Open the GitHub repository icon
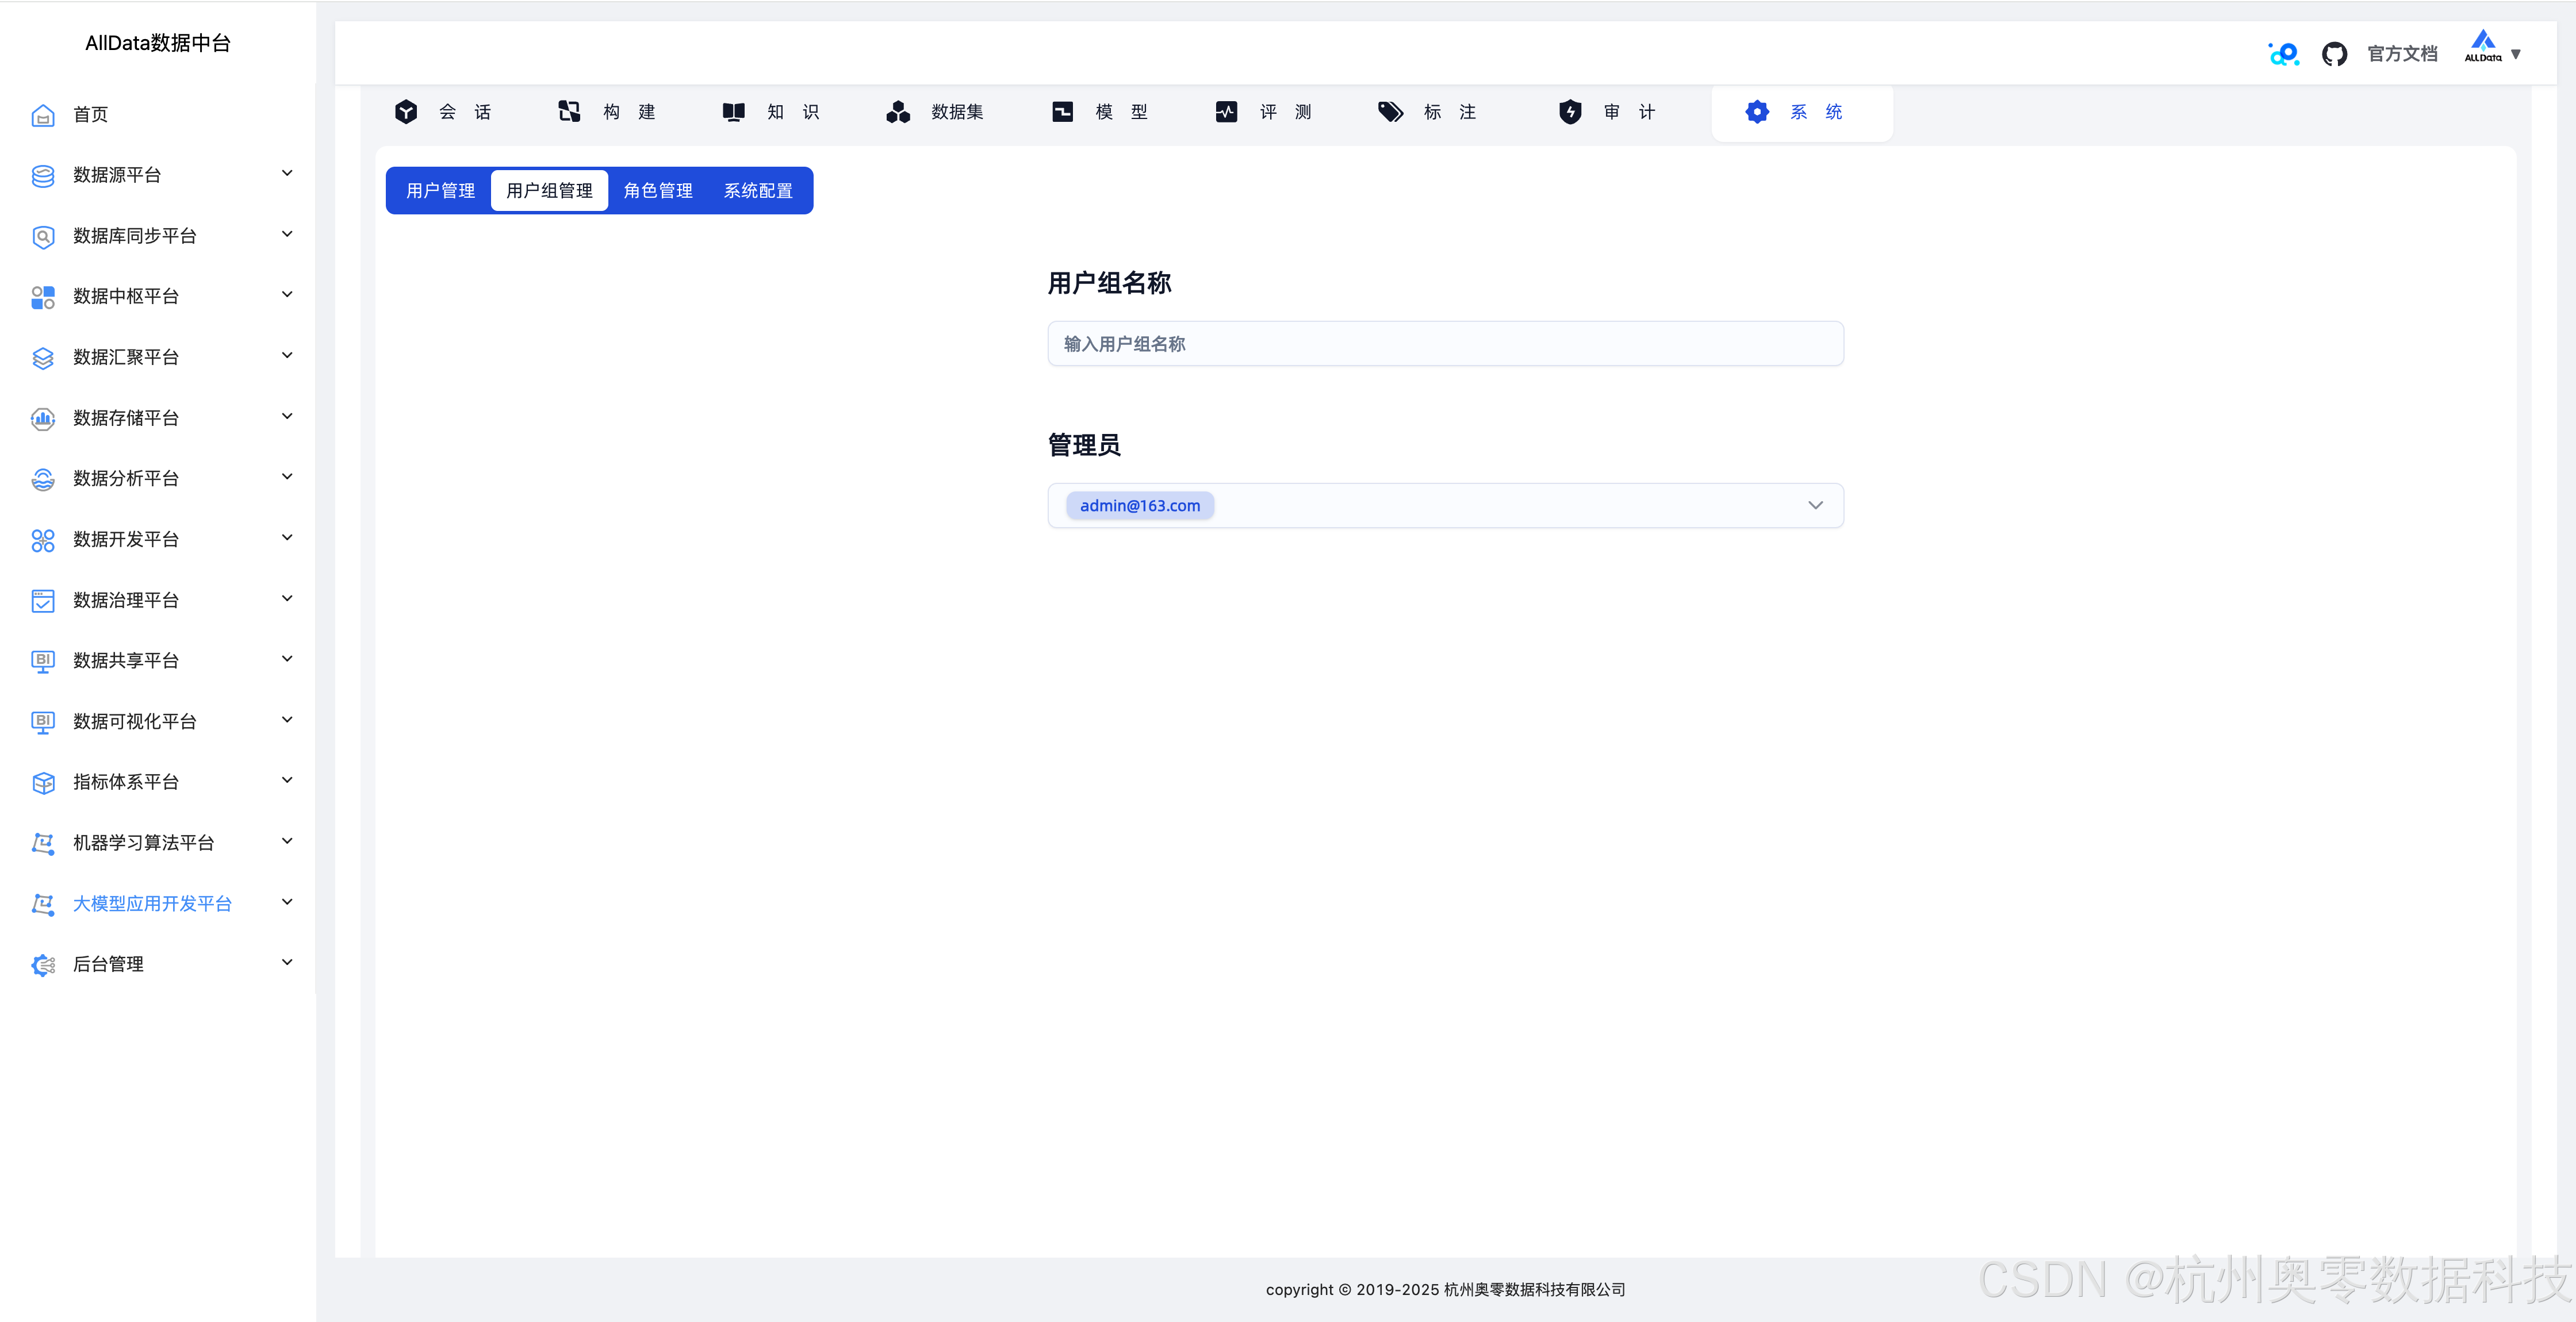Image resolution: width=2576 pixels, height=1322 pixels. (2335, 53)
